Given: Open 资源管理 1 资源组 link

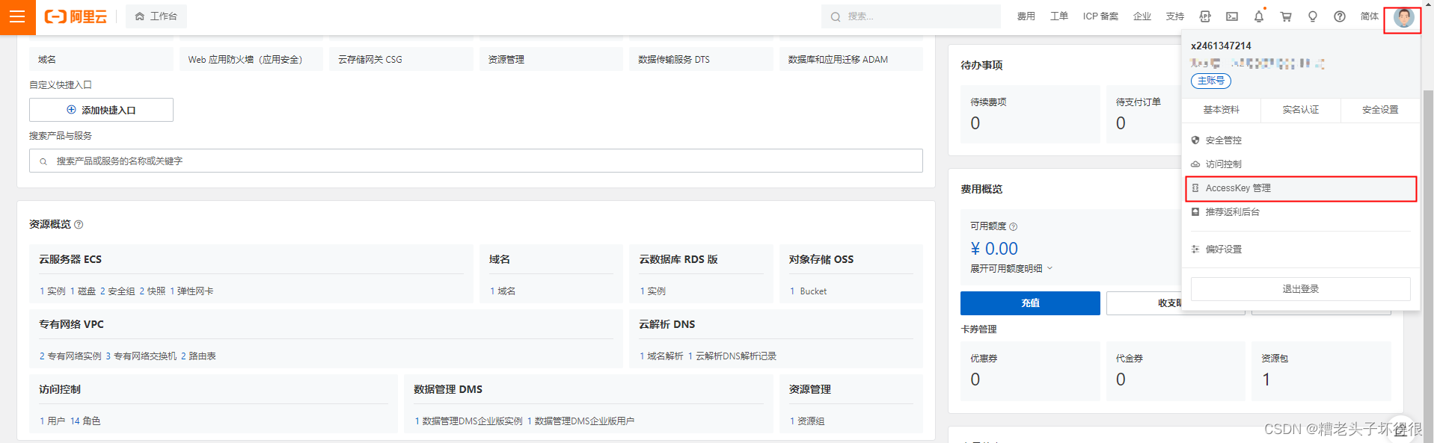Looking at the screenshot, I should point(807,421).
